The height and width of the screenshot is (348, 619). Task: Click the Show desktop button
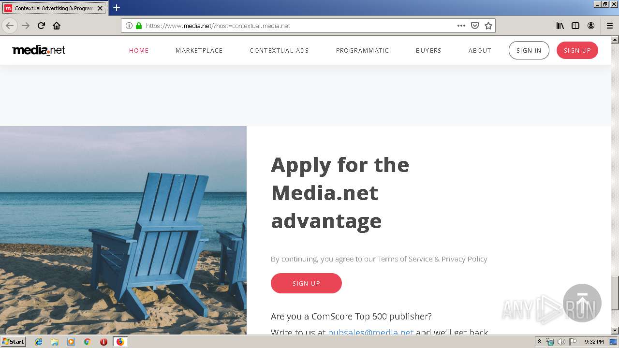point(614,342)
